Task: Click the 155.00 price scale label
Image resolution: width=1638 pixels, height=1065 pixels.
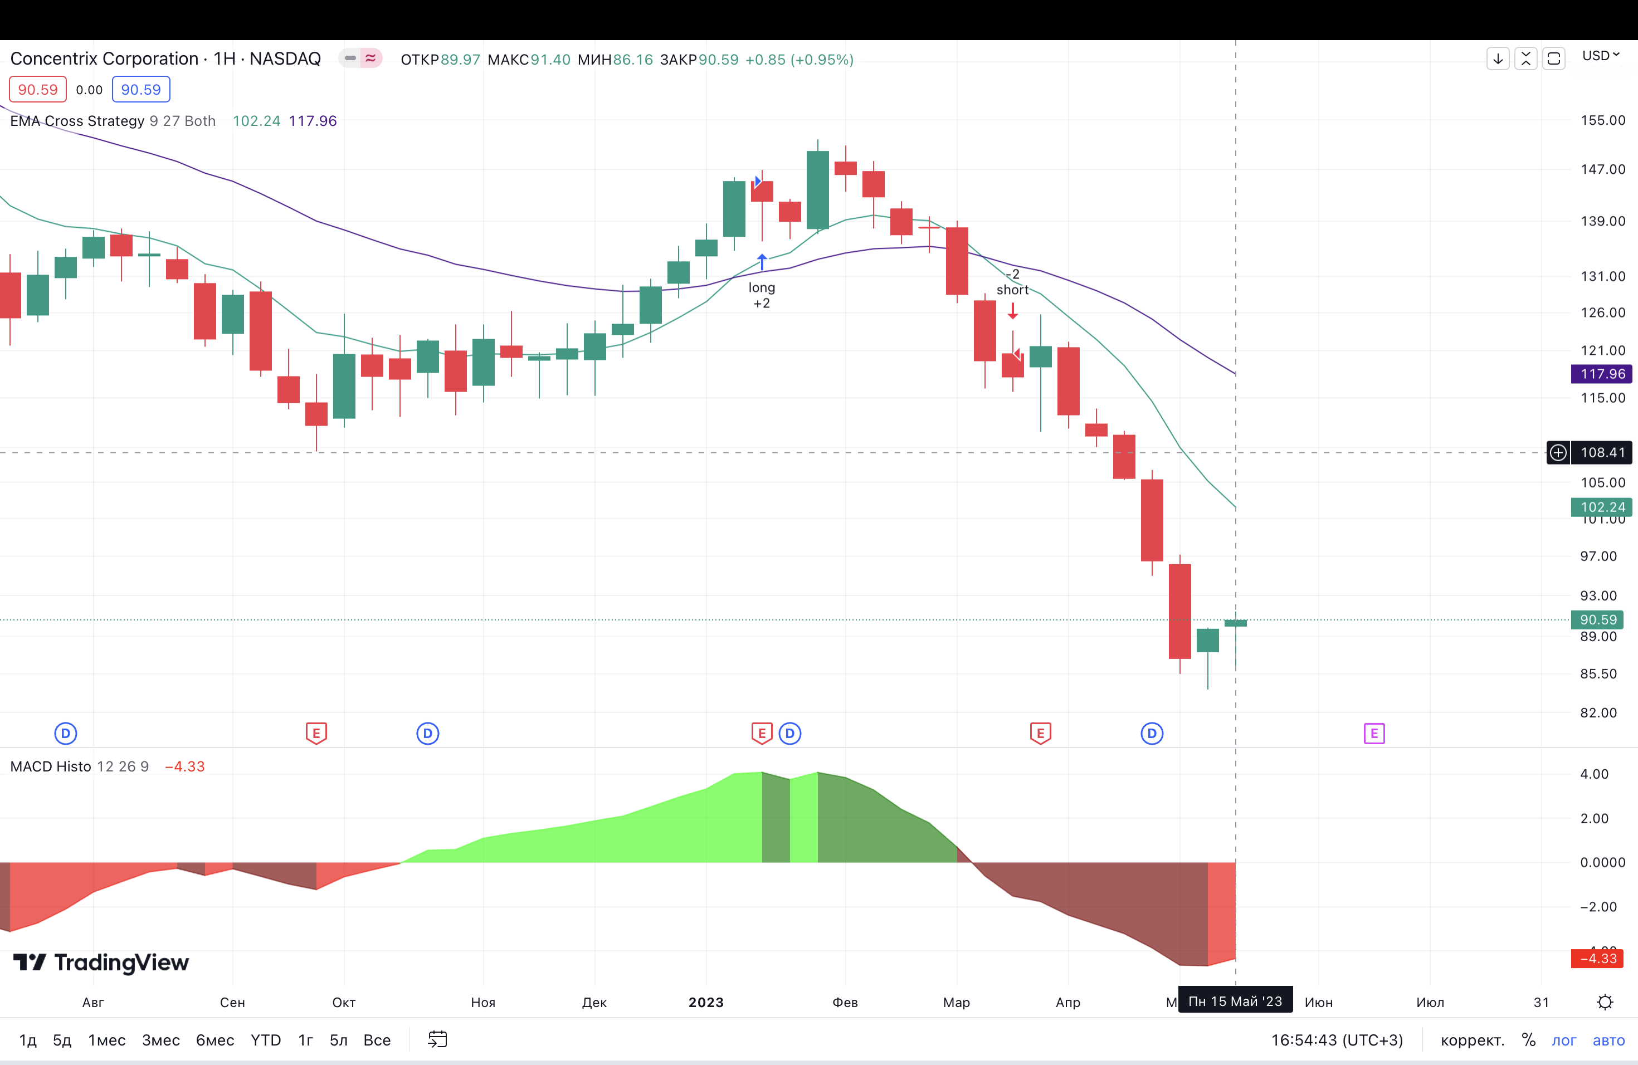Action: pos(1603,120)
